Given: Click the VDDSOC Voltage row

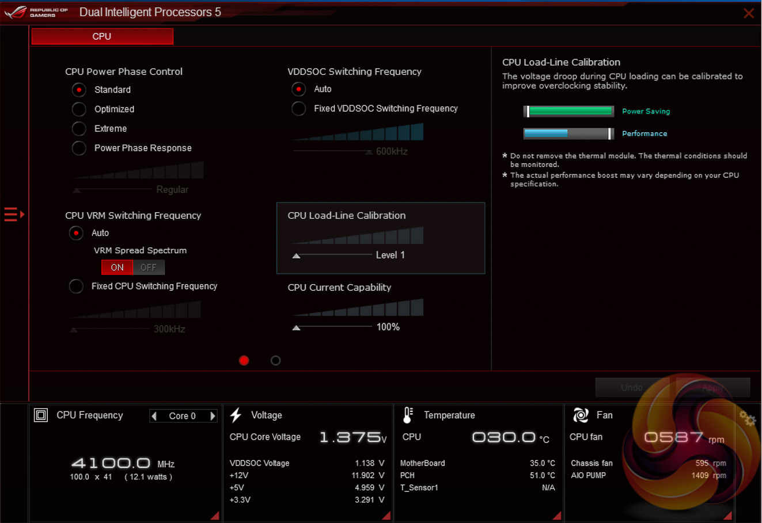Looking at the screenshot, I should (307, 463).
